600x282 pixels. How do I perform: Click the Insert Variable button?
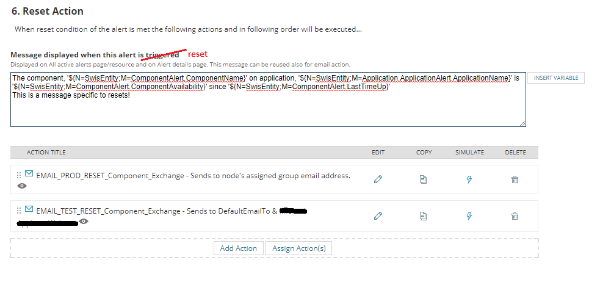[555, 78]
